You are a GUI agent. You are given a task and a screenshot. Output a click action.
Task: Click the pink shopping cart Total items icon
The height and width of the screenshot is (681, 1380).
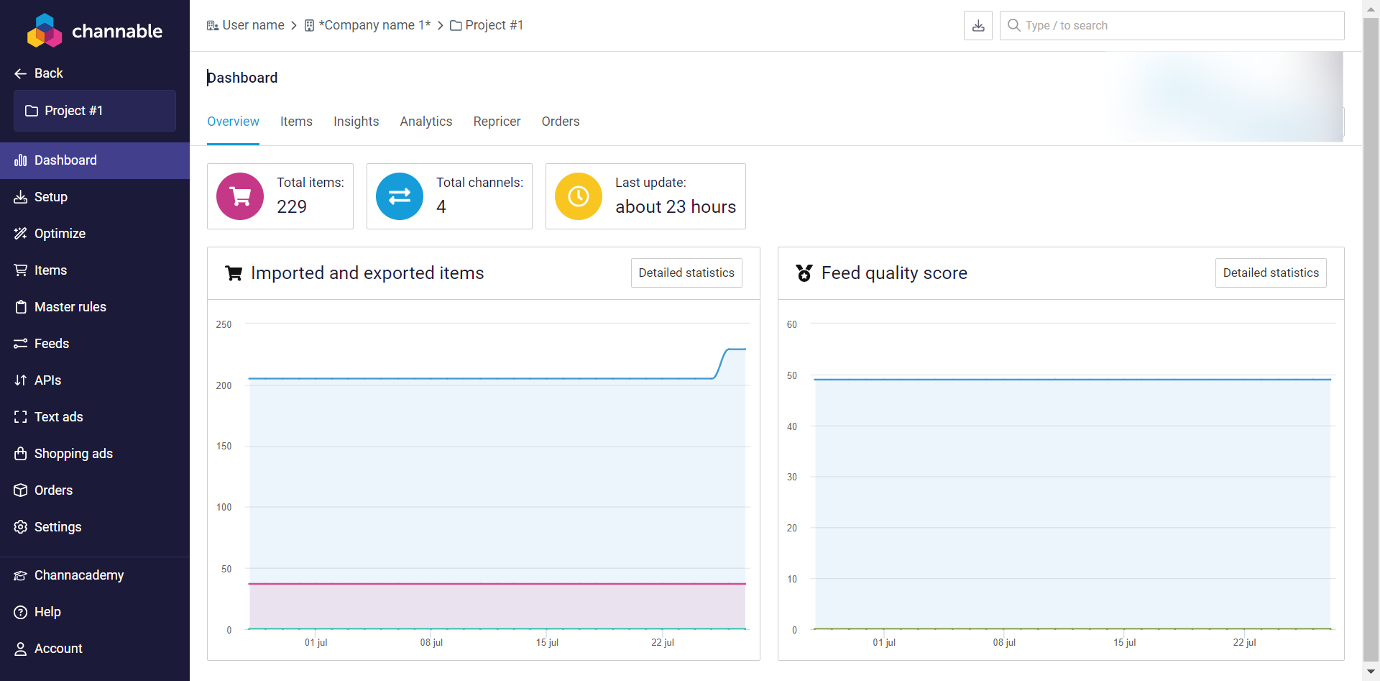click(x=240, y=196)
